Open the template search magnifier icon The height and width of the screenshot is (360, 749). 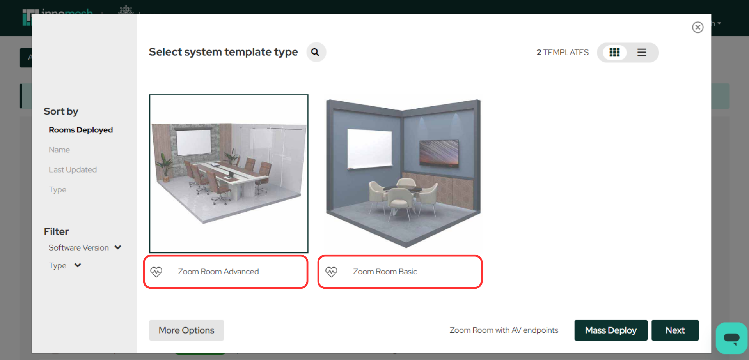point(316,52)
